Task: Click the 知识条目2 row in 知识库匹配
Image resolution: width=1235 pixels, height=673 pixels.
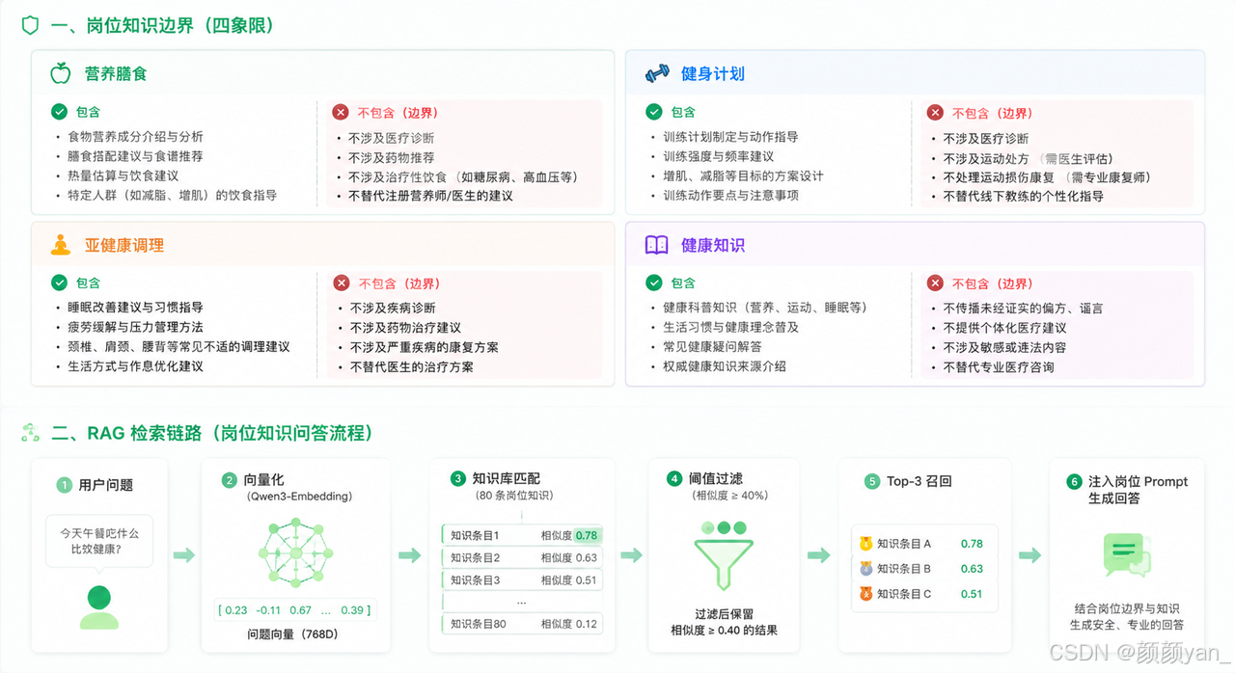Action: pyautogui.click(x=522, y=557)
